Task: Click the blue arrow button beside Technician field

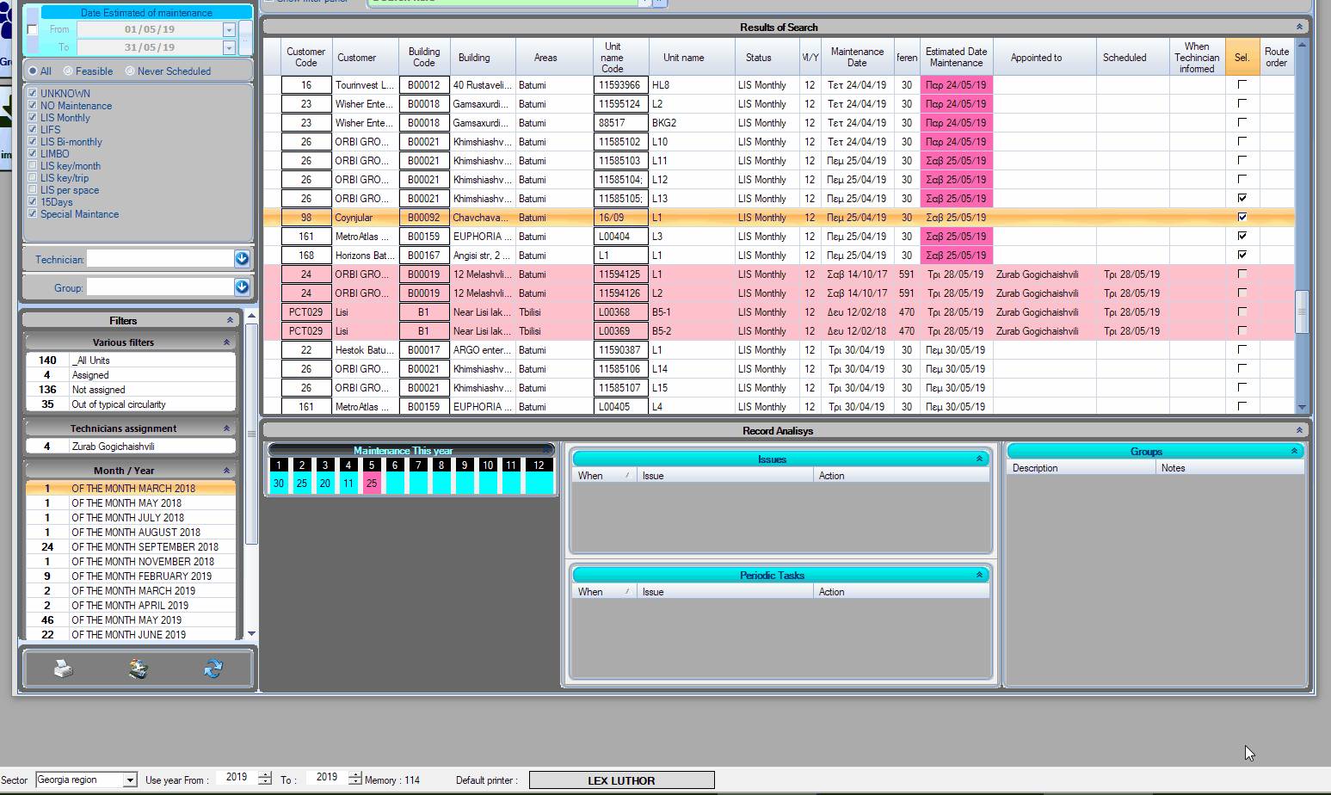Action: coord(242,259)
